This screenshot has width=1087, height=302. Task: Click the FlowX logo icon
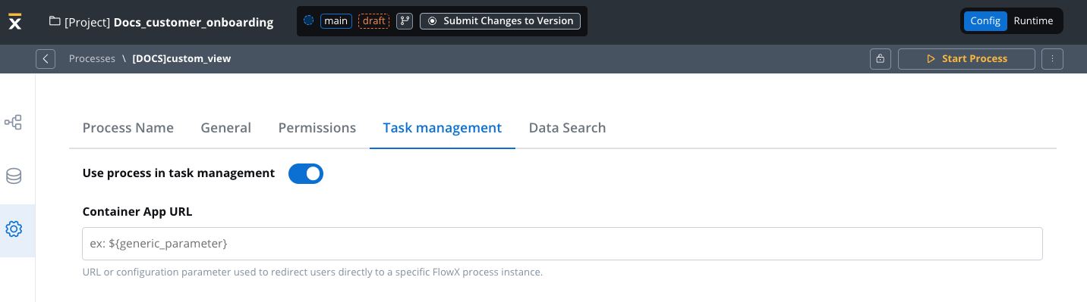15,22
